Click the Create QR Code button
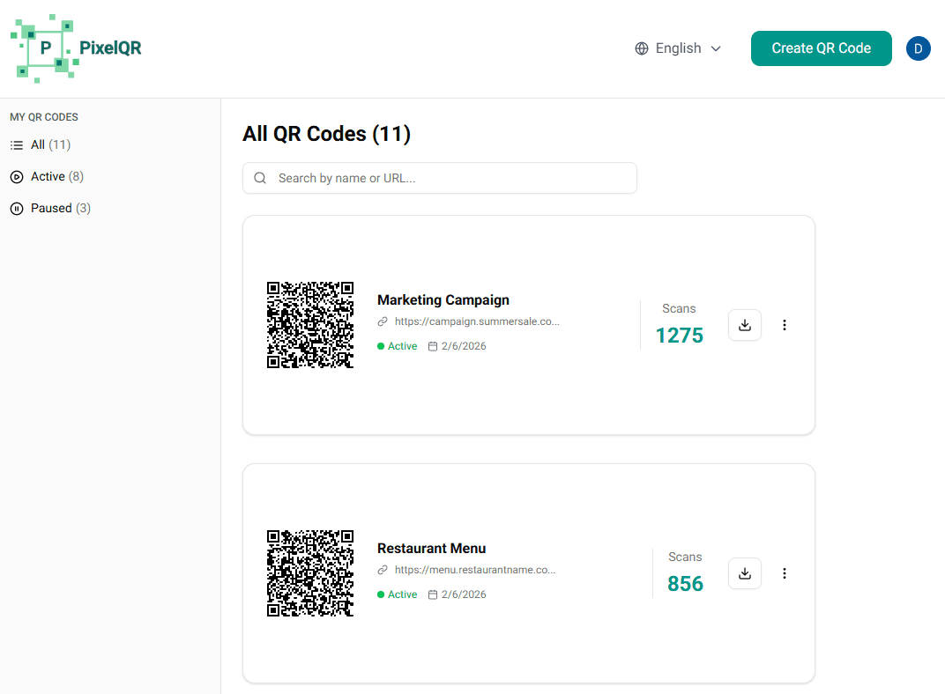Image resolution: width=945 pixels, height=694 pixels. 821,48
